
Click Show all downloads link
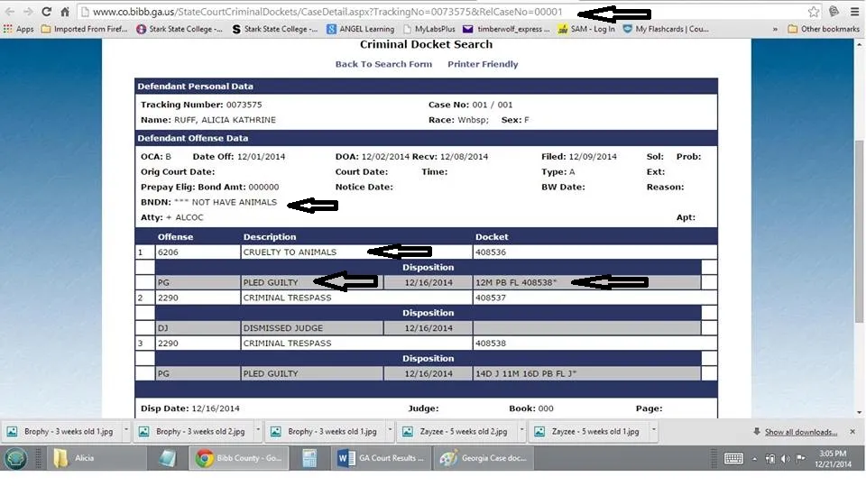(800, 432)
